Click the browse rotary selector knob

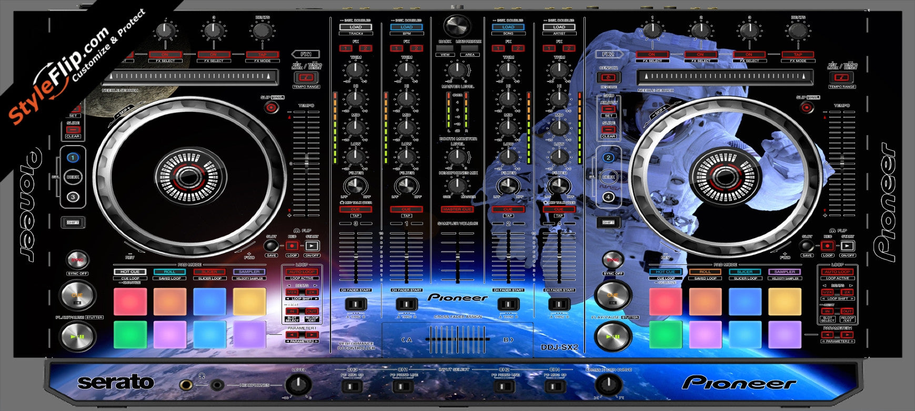(457, 26)
